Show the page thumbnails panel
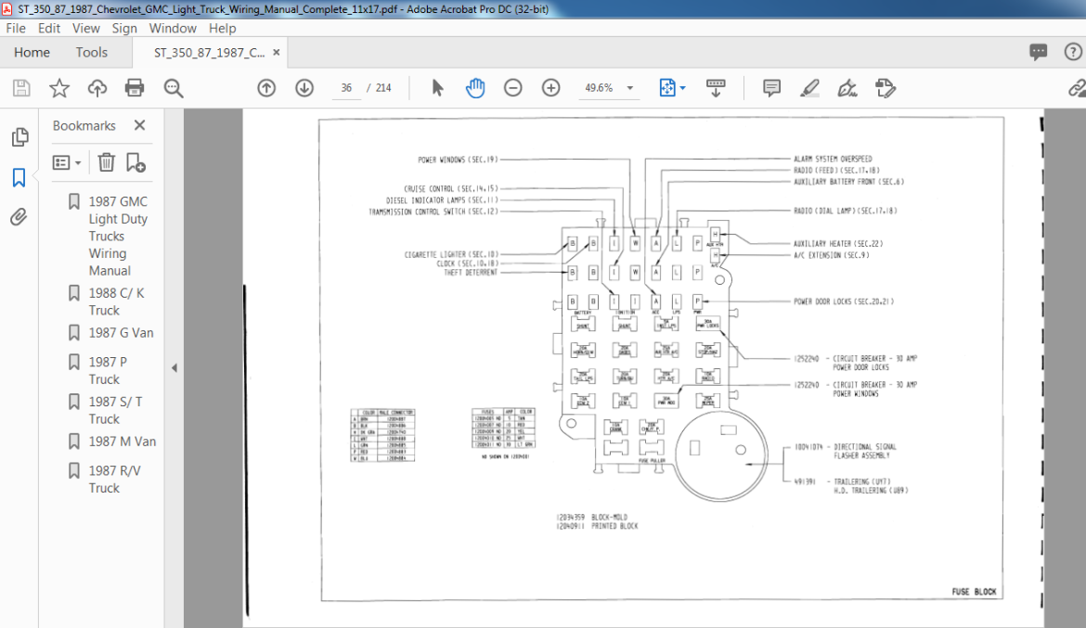 pos(20,137)
